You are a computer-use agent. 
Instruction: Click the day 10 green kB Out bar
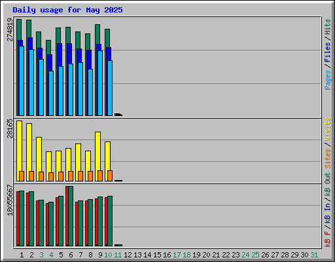click(110, 221)
